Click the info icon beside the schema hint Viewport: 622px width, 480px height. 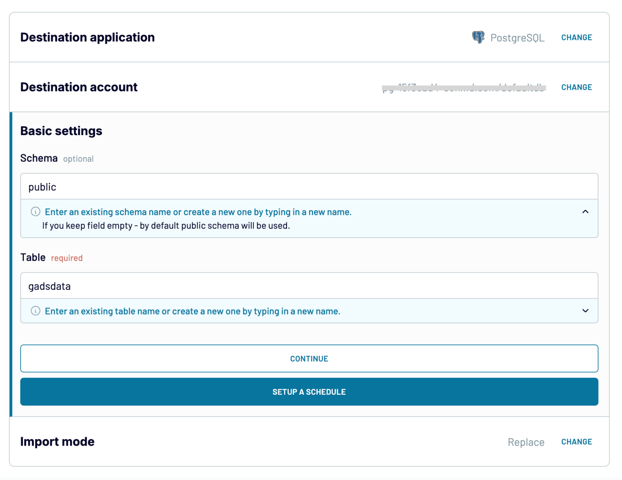36,212
